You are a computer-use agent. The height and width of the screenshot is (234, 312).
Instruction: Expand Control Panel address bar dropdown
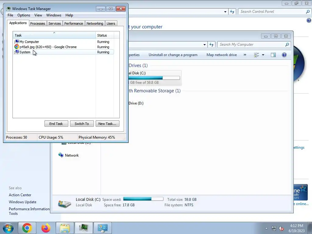(225, 12)
